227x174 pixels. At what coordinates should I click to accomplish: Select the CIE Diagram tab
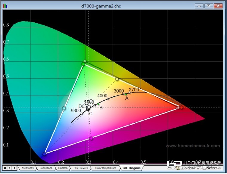(x=131, y=168)
